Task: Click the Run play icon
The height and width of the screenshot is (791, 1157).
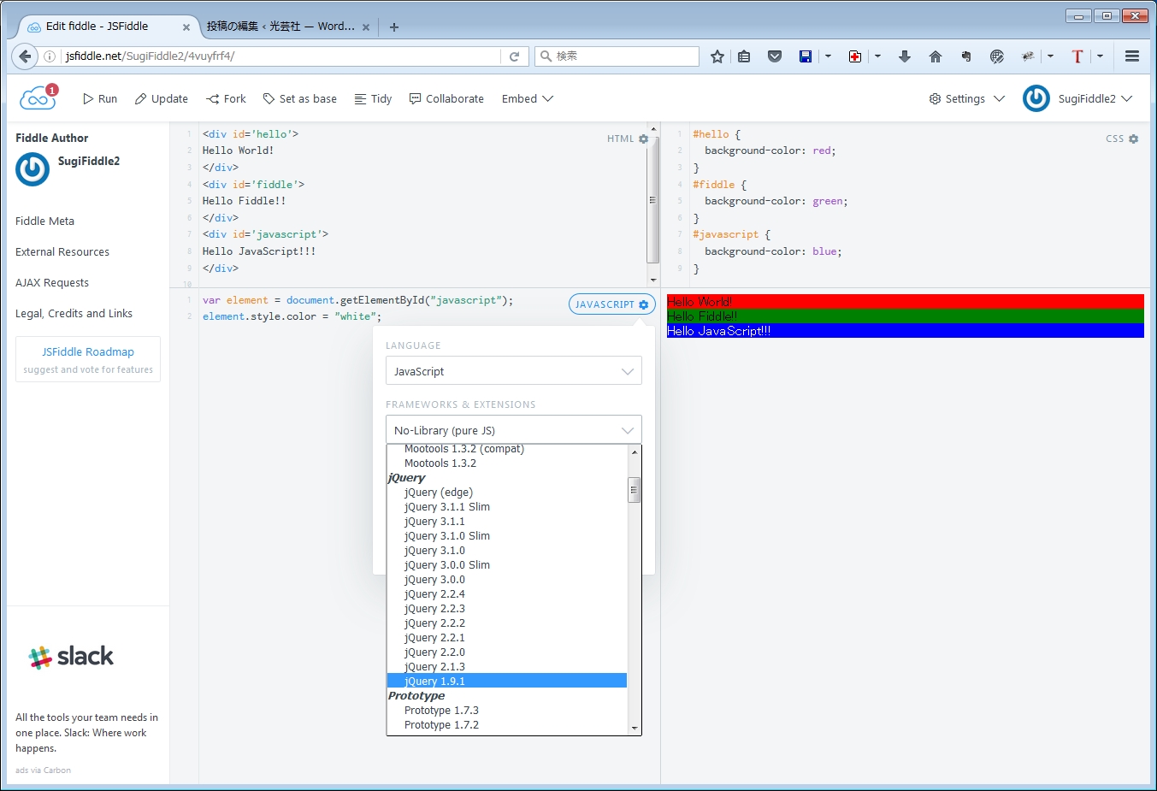Action: click(88, 99)
